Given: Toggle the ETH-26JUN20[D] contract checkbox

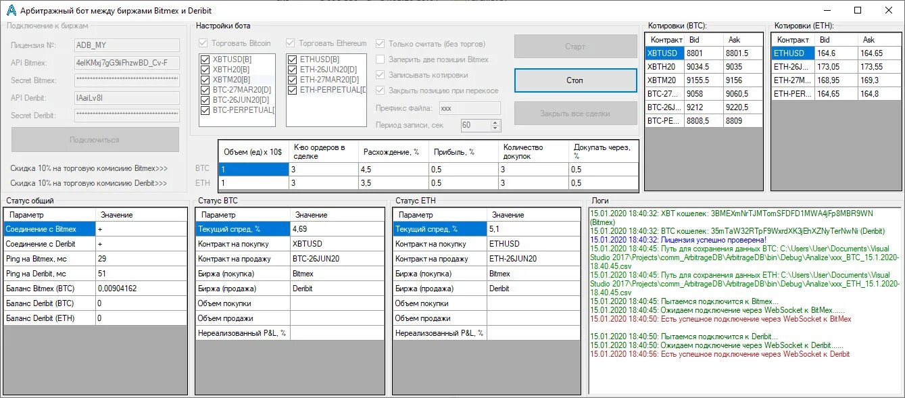Looking at the screenshot, I should tap(293, 70).
